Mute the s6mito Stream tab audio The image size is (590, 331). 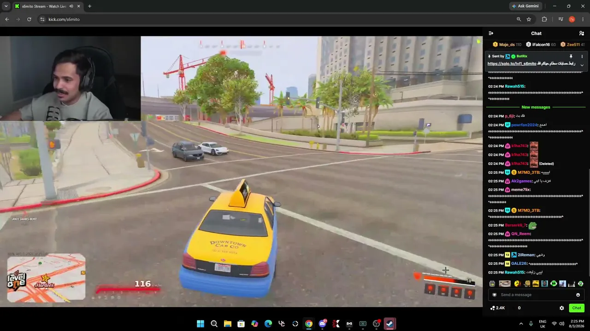(71, 6)
